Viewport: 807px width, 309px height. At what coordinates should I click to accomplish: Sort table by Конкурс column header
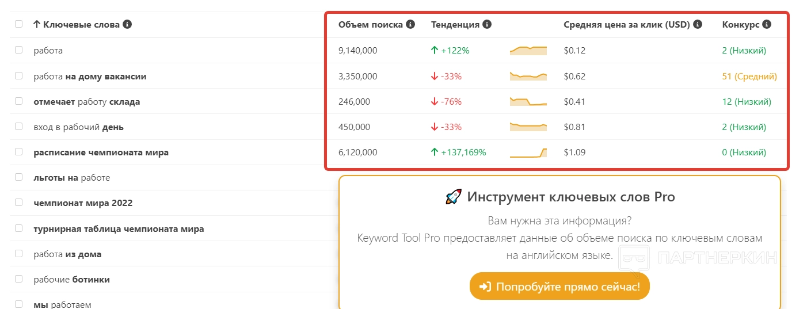tap(740, 24)
